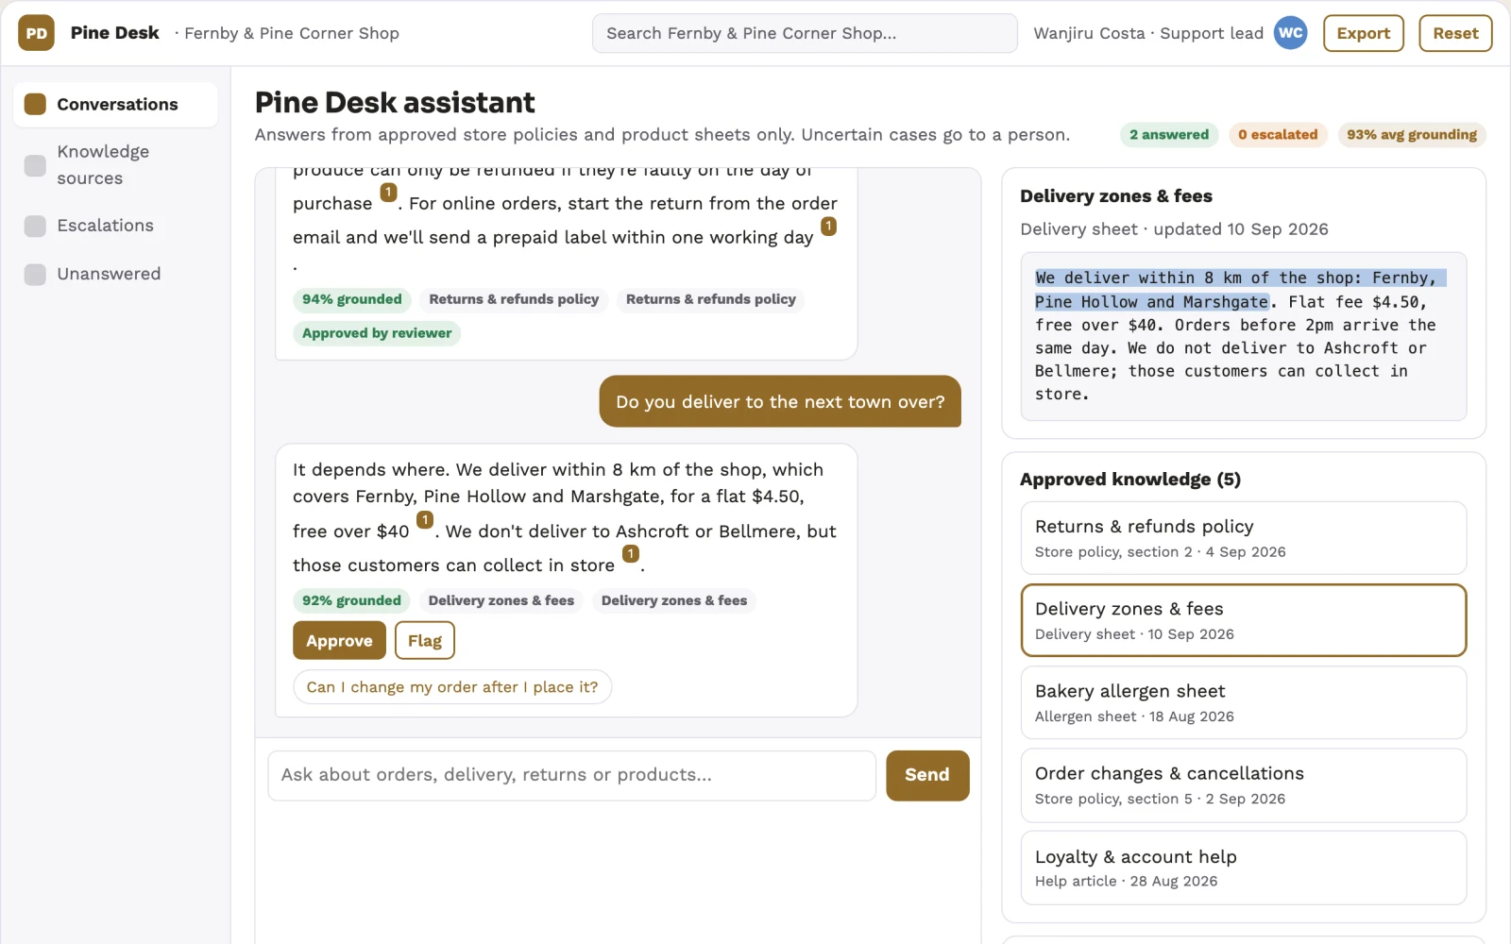The width and height of the screenshot is (1511, 944).
Task: Open first Returns & refunds policy source chip
Action: tap(514, 299)
